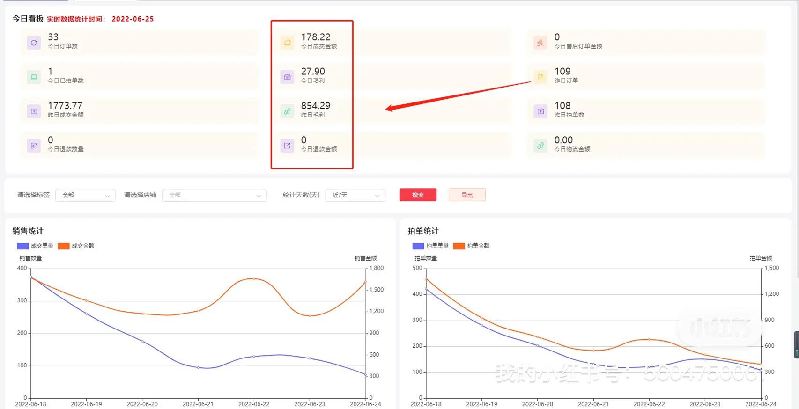Open the 请选择店铺 dropdown
The image size is (799, 409).
pyautogui.click(x=214, y=195)
